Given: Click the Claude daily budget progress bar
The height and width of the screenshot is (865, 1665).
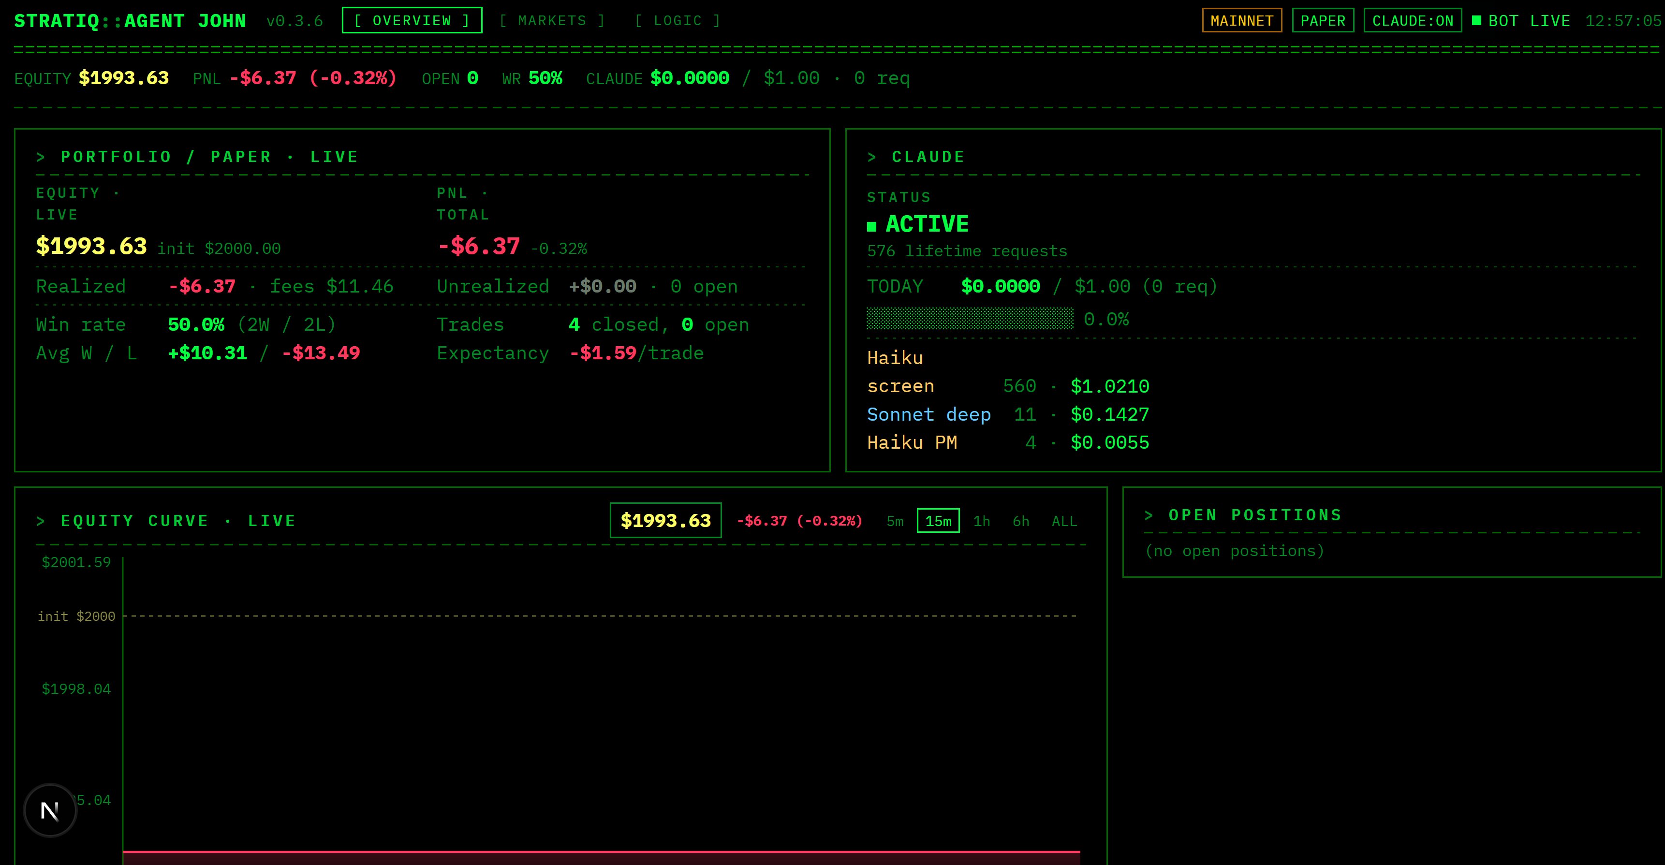Looking at the screenshot, I should click(970, 319).
